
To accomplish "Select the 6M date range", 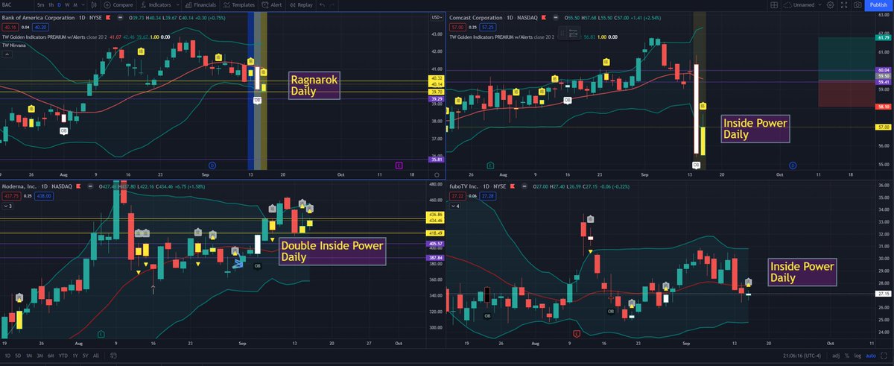I will pos(51,356).
